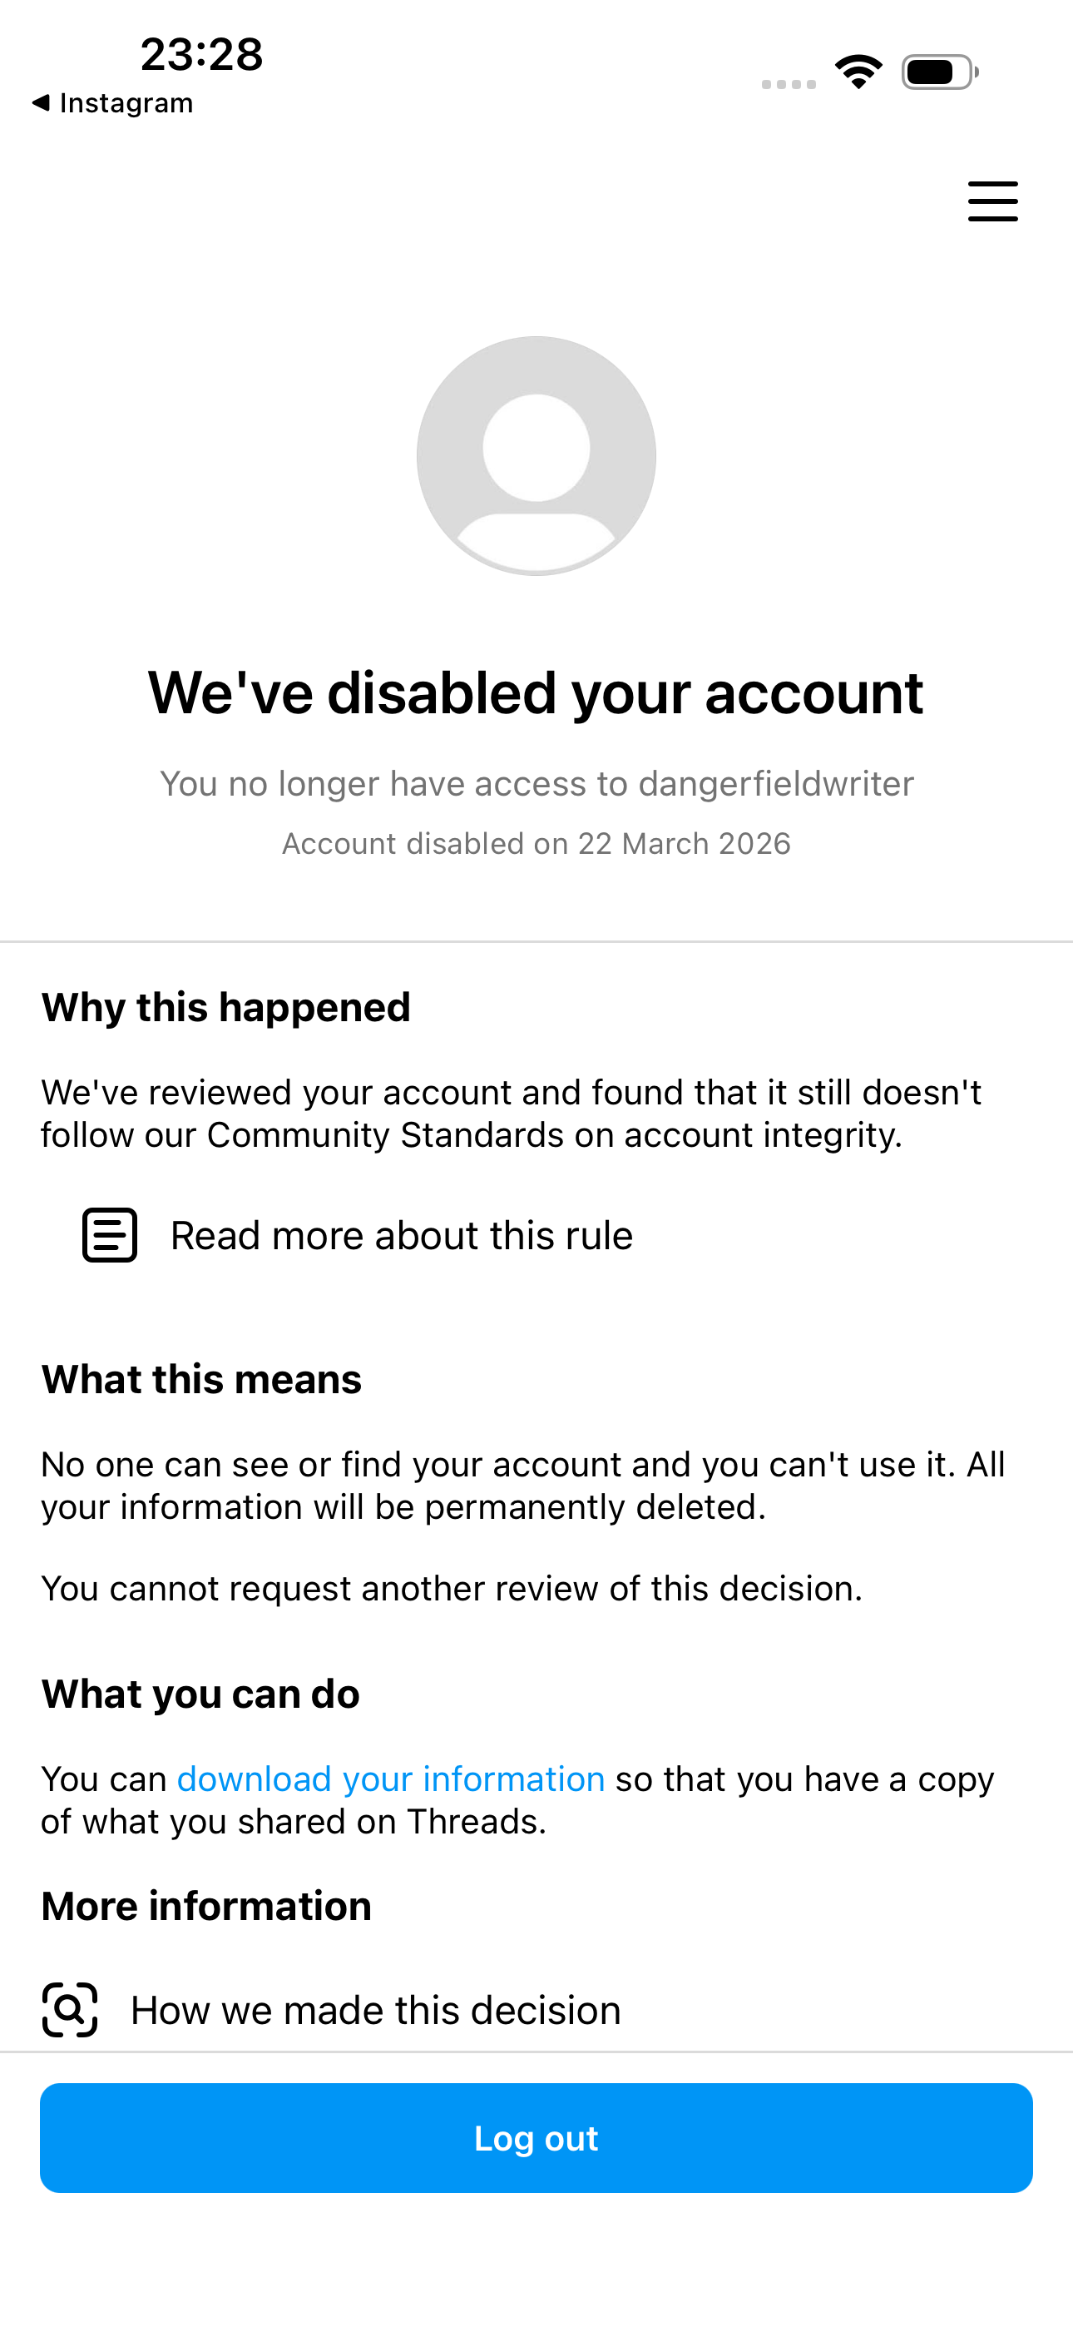Follow the download your information link
The image size is (1073, 2327).
(x=390, y=1779)
